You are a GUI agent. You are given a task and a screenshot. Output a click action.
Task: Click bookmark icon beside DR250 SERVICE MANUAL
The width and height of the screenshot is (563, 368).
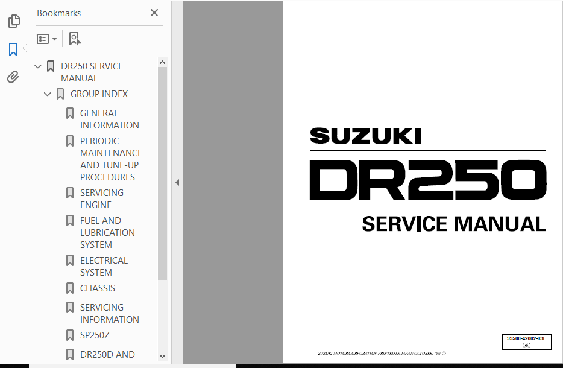coord(51,66)
